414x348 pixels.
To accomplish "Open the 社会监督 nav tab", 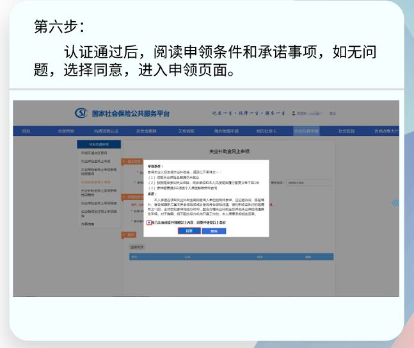I will [x=346, y=131].
